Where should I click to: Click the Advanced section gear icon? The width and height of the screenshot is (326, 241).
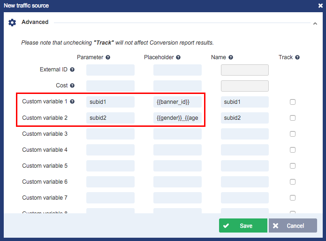point(12,22)
